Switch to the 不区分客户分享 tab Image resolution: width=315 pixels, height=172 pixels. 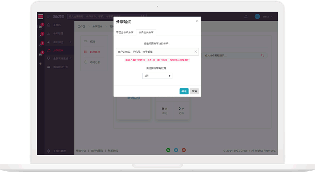pos(124,32)
